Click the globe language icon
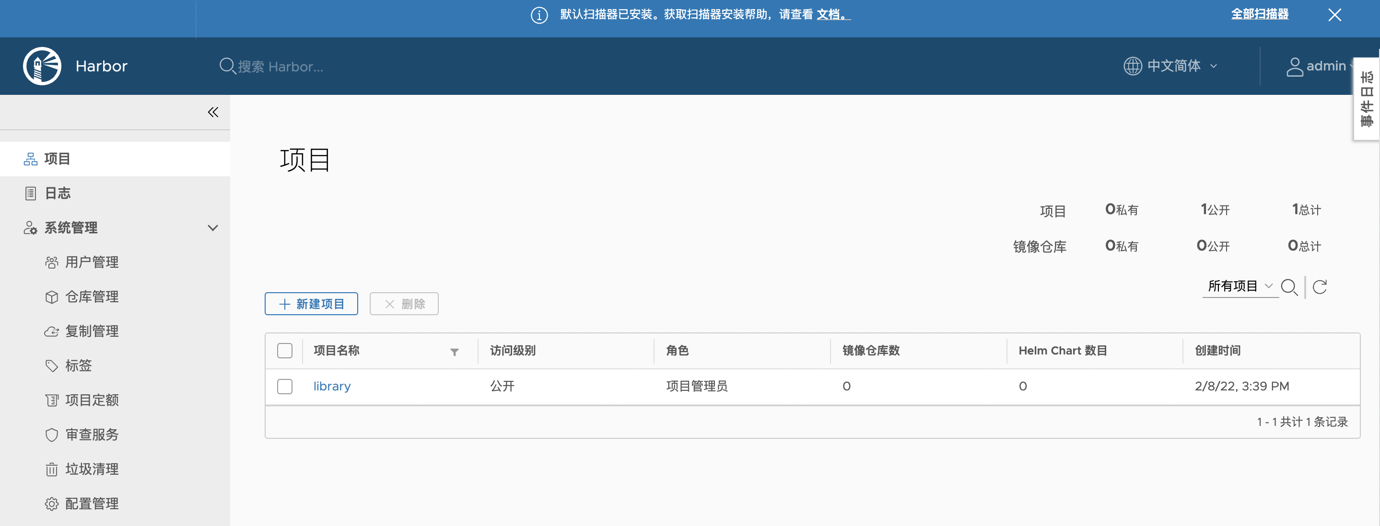 coord(1132,66)
